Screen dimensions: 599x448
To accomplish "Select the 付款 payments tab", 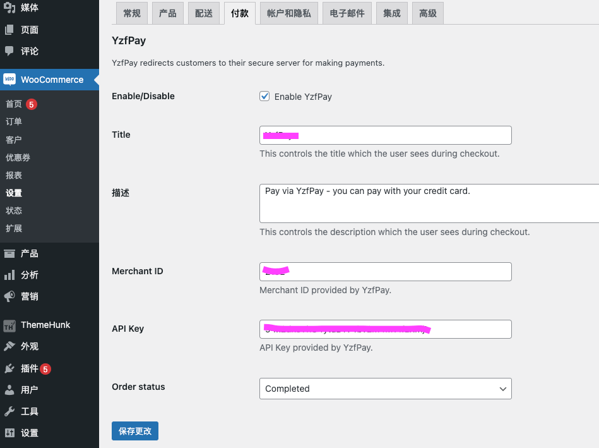I will pyautogui.click(x=239, y=13).
